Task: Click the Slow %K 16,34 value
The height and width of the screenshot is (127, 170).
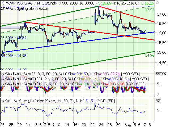Action: (88, 84)
